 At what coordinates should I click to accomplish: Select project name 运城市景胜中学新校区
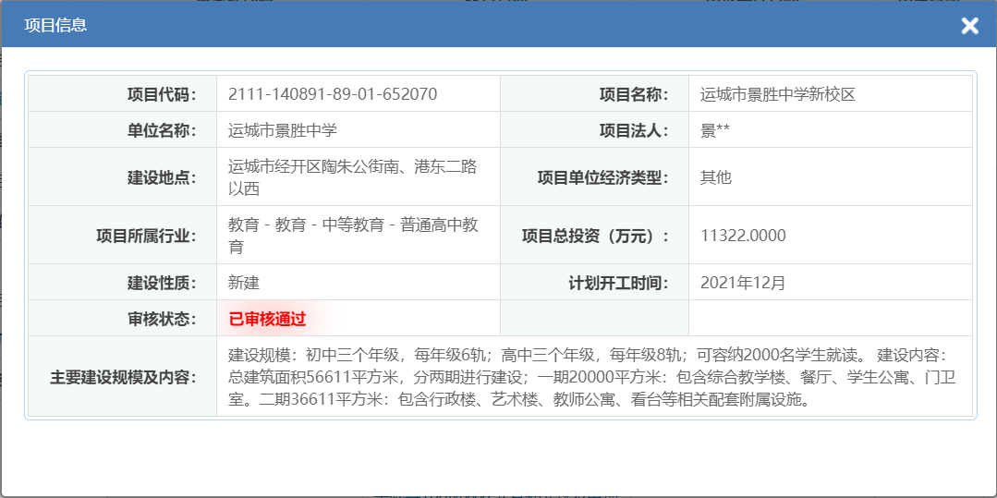coord(778,94)
